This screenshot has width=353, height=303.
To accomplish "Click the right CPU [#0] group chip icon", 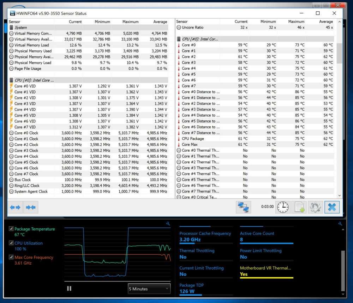I will click(179, 39).
